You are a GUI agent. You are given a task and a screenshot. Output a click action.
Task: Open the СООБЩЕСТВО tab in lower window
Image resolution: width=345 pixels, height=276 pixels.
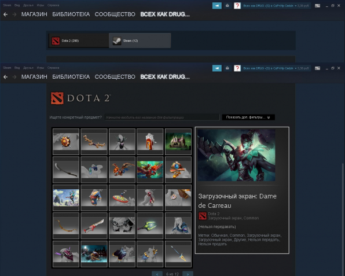pyautogui.click(x=115, y=77)
